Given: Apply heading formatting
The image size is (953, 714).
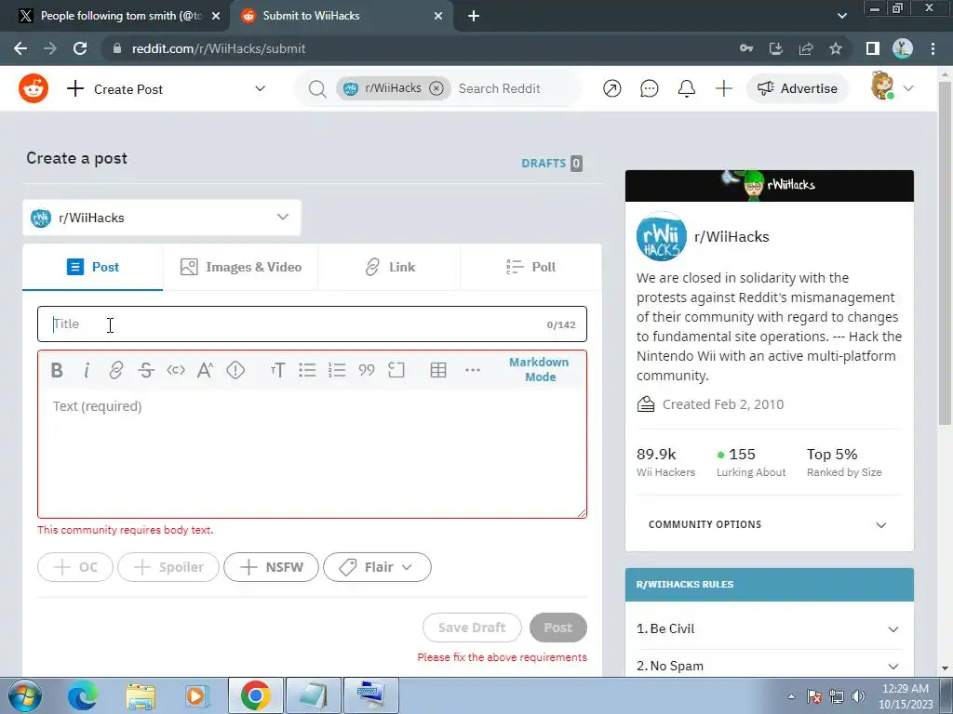Looking at the screenshot, I should tap(277, 370).
